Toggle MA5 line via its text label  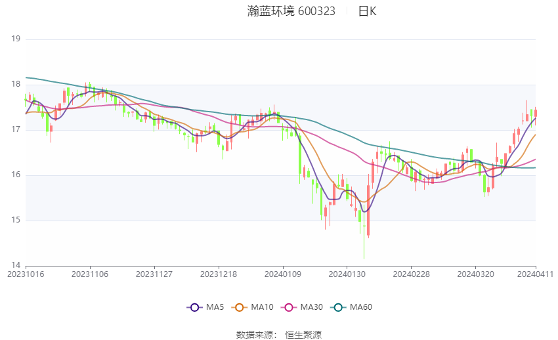point(215,307)
